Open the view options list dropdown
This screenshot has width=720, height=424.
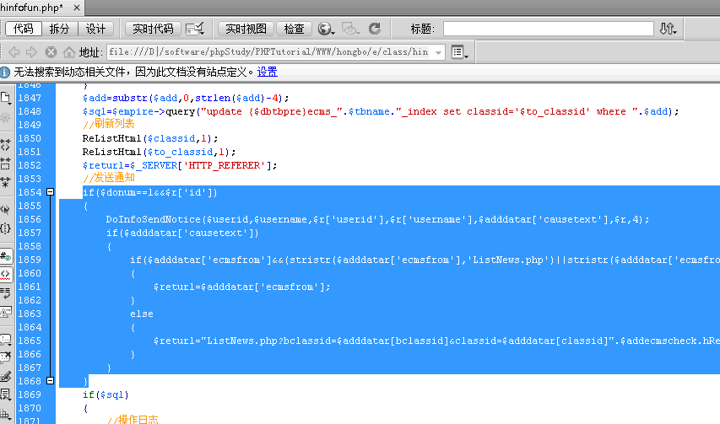(x=460, y=52)
